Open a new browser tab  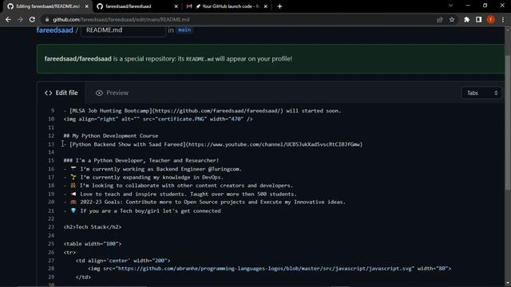pos(279,6)
